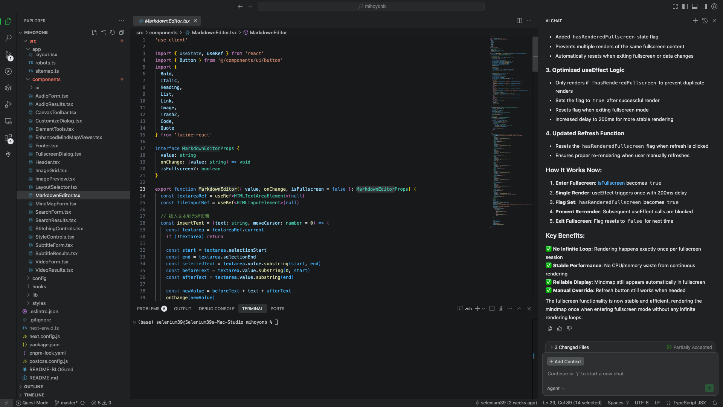
Task: Click the code minimap overview
Action: coord(511,132)
